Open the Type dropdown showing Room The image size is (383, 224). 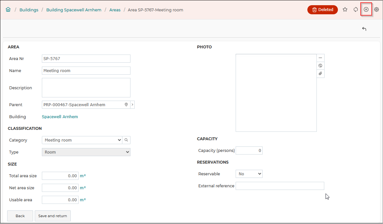(86, 152)
